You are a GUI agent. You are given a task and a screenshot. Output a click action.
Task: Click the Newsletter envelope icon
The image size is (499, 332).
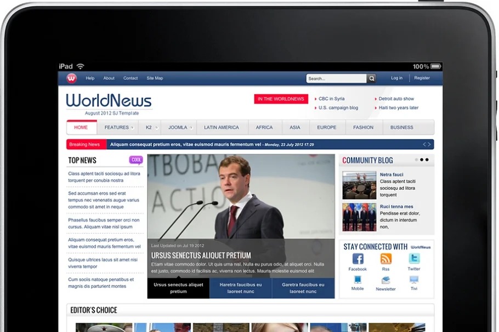[385, 281]
